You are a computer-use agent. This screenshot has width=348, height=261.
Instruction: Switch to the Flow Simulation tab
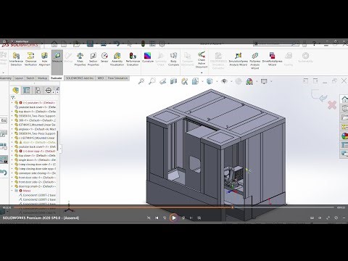[117, 78]
